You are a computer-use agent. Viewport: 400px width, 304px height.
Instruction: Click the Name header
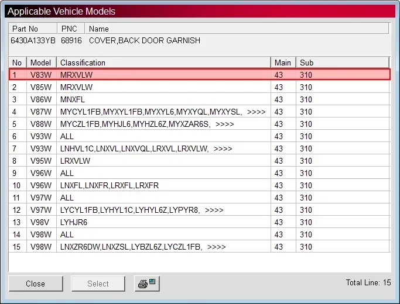click(x=237, y=29)
